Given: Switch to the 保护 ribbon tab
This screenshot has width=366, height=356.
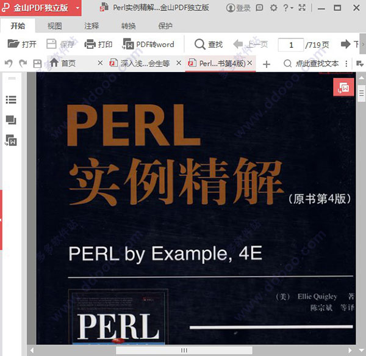Looking at the screenshot, I should [165, 26].
